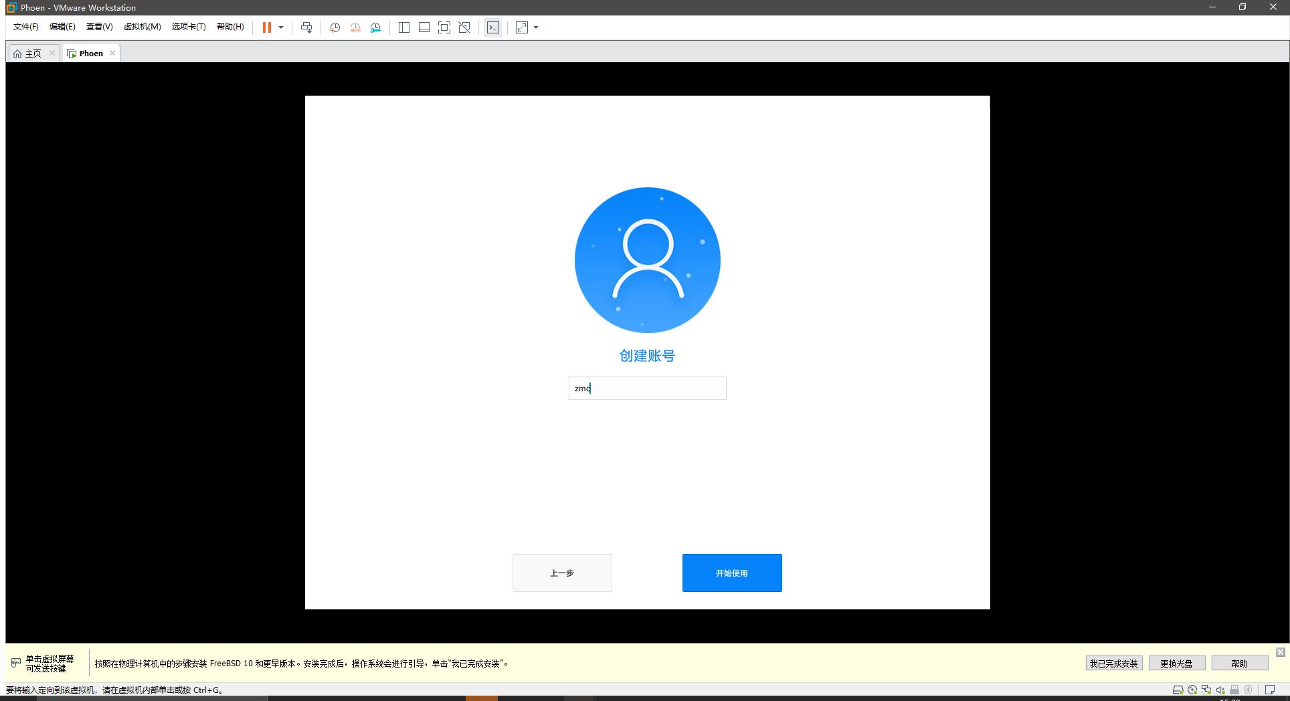1290x701 pixels.
Task: Click the 上一步 button
Action: pyautogui.click(x=561, y=573)
